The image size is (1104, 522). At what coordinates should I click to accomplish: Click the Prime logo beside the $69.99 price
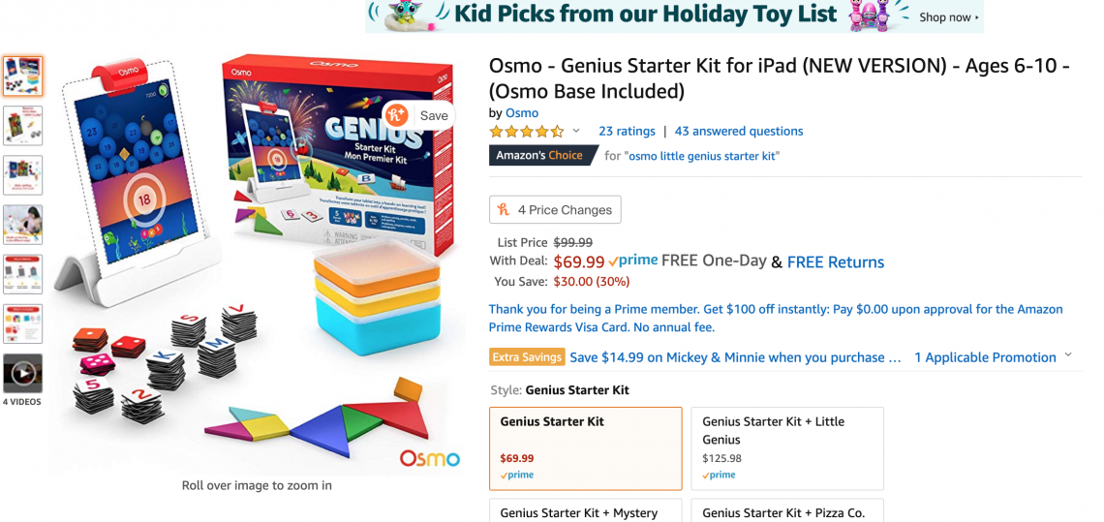(633, 261)
